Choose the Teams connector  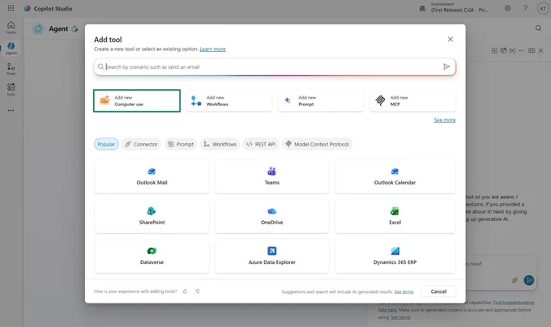point(272,176)
